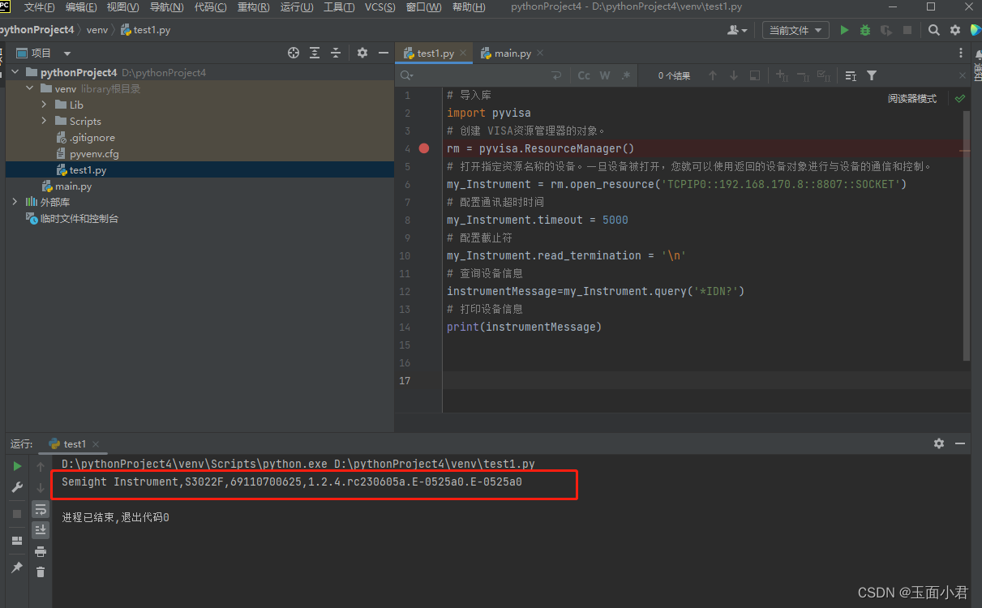Open the VCS(S) menu
Screen dimensions: 982x608
point(380,7)
